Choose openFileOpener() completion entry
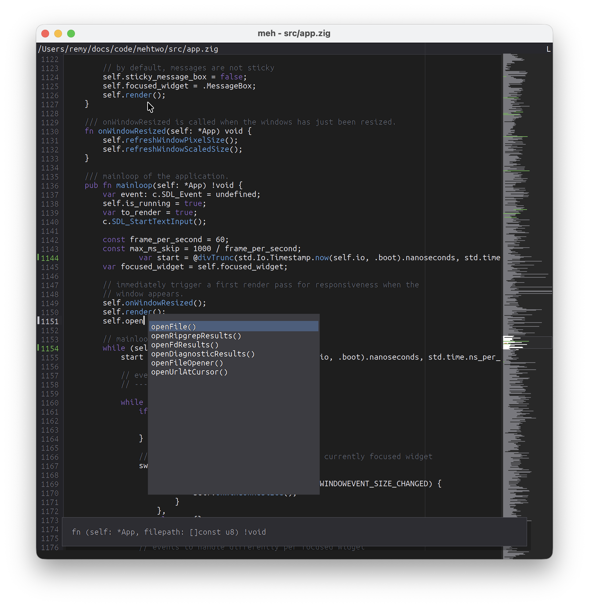The image size is (589, 607). (x=187, y=363)
